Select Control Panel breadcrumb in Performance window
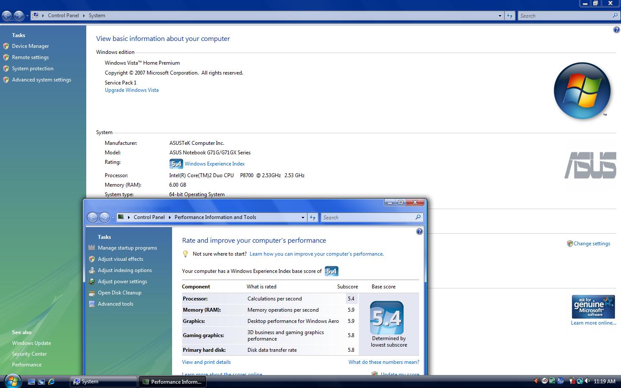 [x=149, y=217]
